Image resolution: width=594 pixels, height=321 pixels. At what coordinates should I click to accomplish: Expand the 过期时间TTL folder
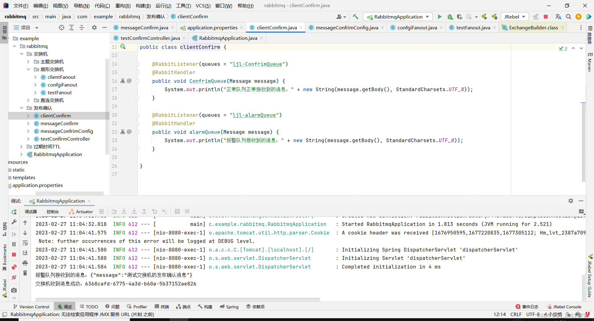(21, 146)
